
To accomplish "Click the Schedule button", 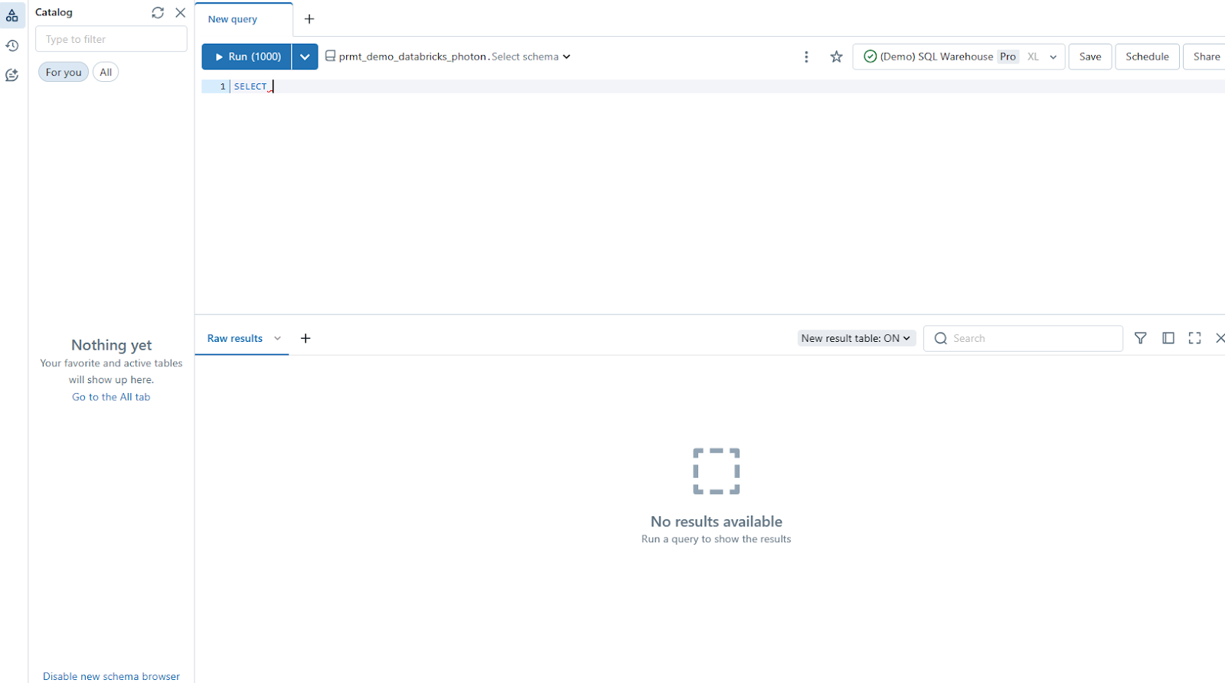I will click(1147, 57).
